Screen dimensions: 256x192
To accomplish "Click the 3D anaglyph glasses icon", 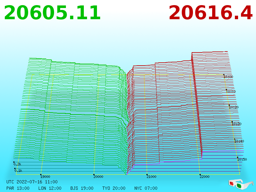I will click(241, 184).
